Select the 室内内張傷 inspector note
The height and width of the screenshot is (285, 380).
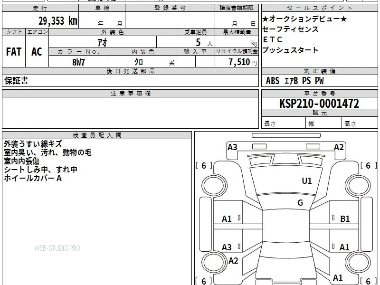click(x=21, y=161)
